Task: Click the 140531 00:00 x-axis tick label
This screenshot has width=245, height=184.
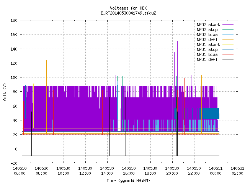Action: pyautogui.click(x=216, y=171)
